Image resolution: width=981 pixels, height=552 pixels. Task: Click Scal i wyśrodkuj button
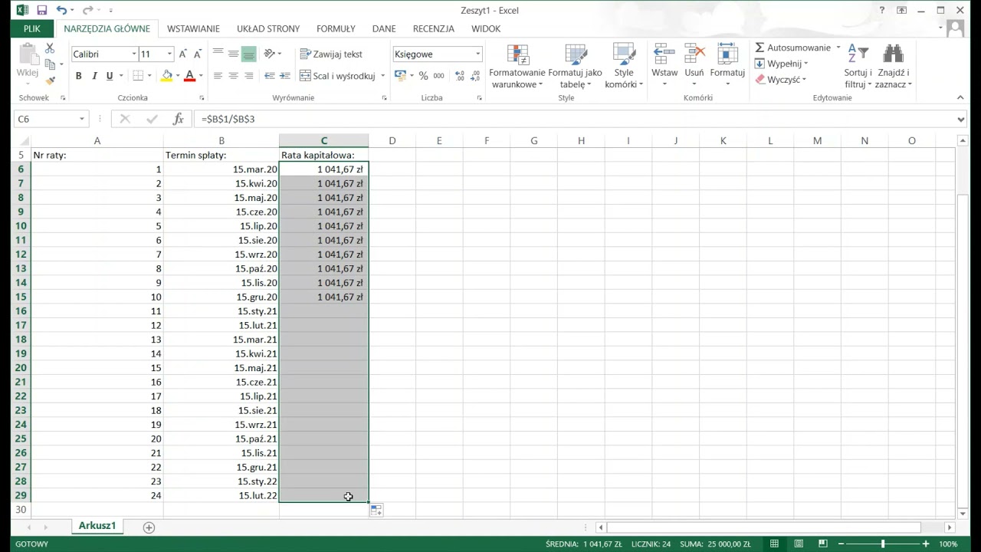337,76
